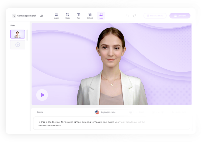The width and height of the screenshot is (202, 144).
Task: Open the Material library
Action: (x=90, y=16)
